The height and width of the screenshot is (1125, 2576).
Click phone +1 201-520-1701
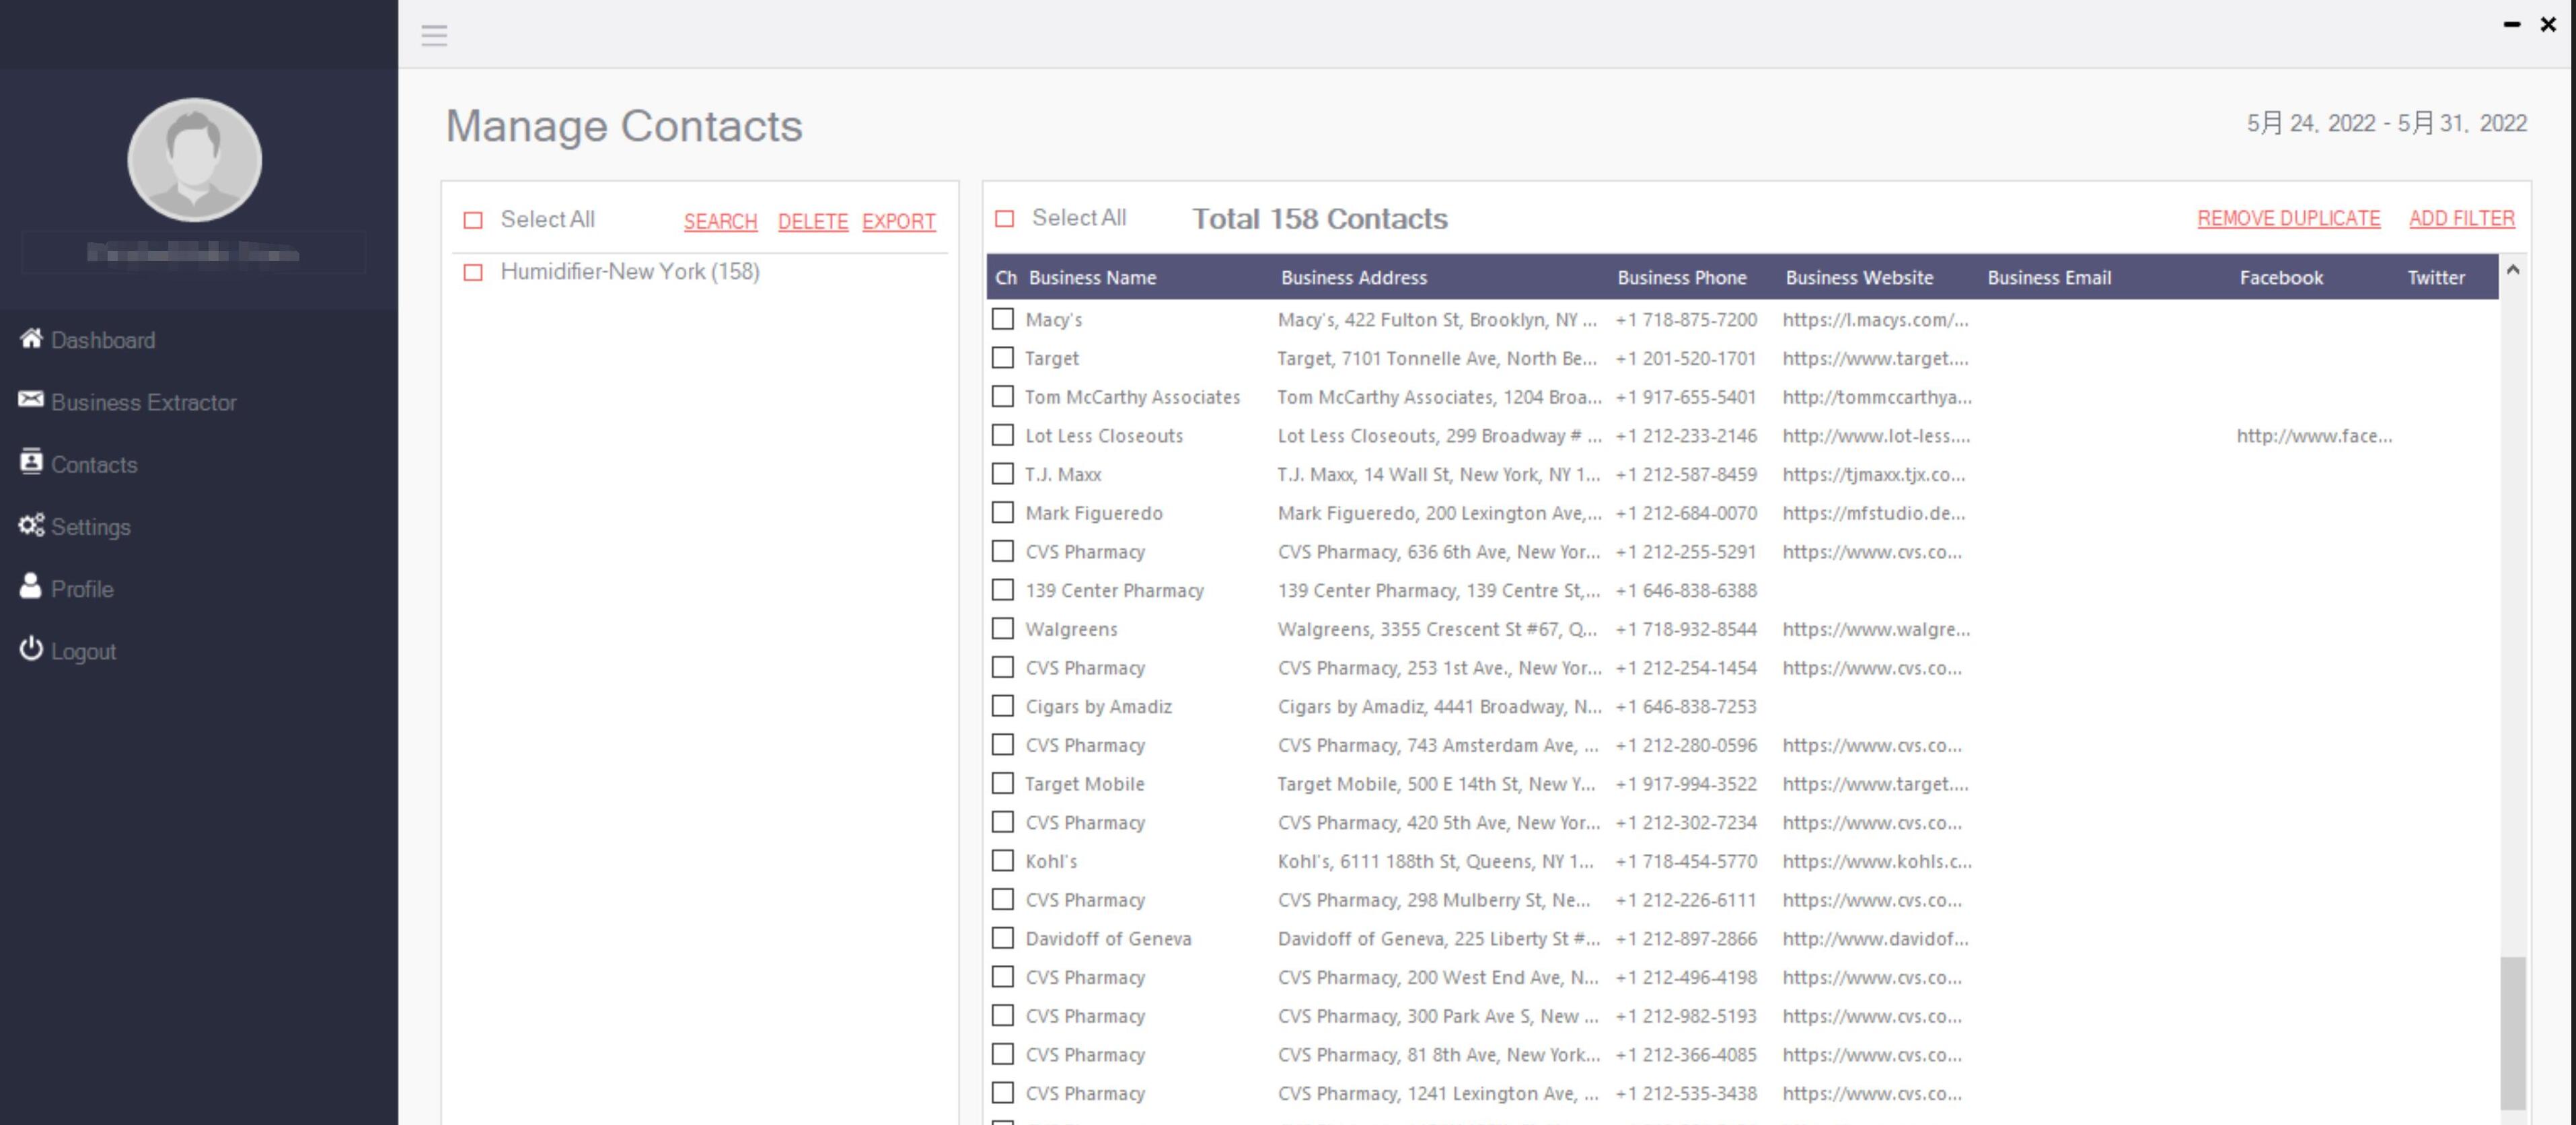[x=1686, y=358]
